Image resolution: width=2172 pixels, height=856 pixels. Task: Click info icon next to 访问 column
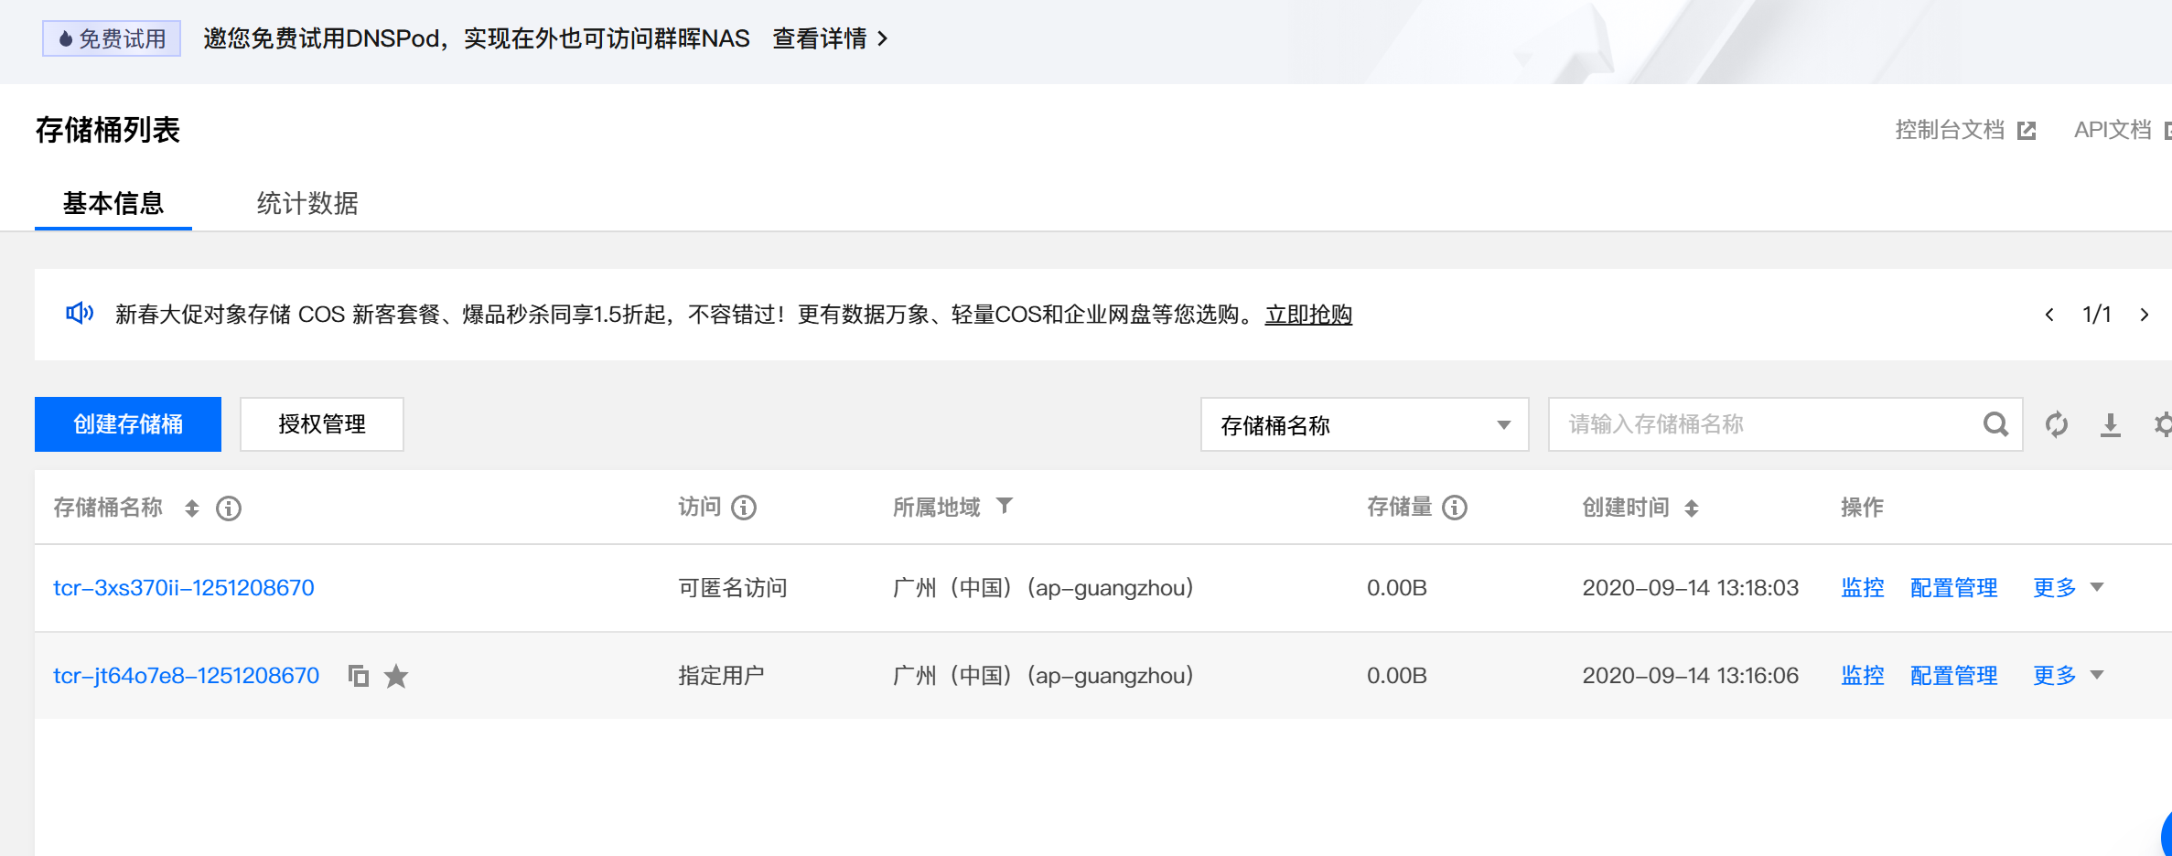pyautogui.click(x=744, y=508)
